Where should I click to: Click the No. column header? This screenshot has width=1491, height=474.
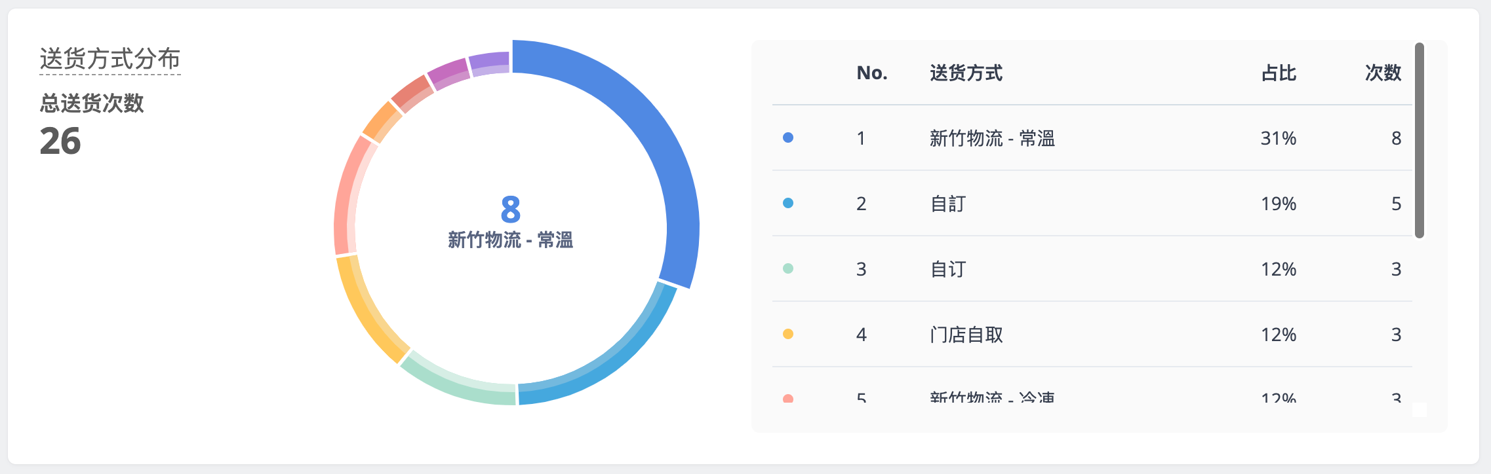click(x=872, y=73)
